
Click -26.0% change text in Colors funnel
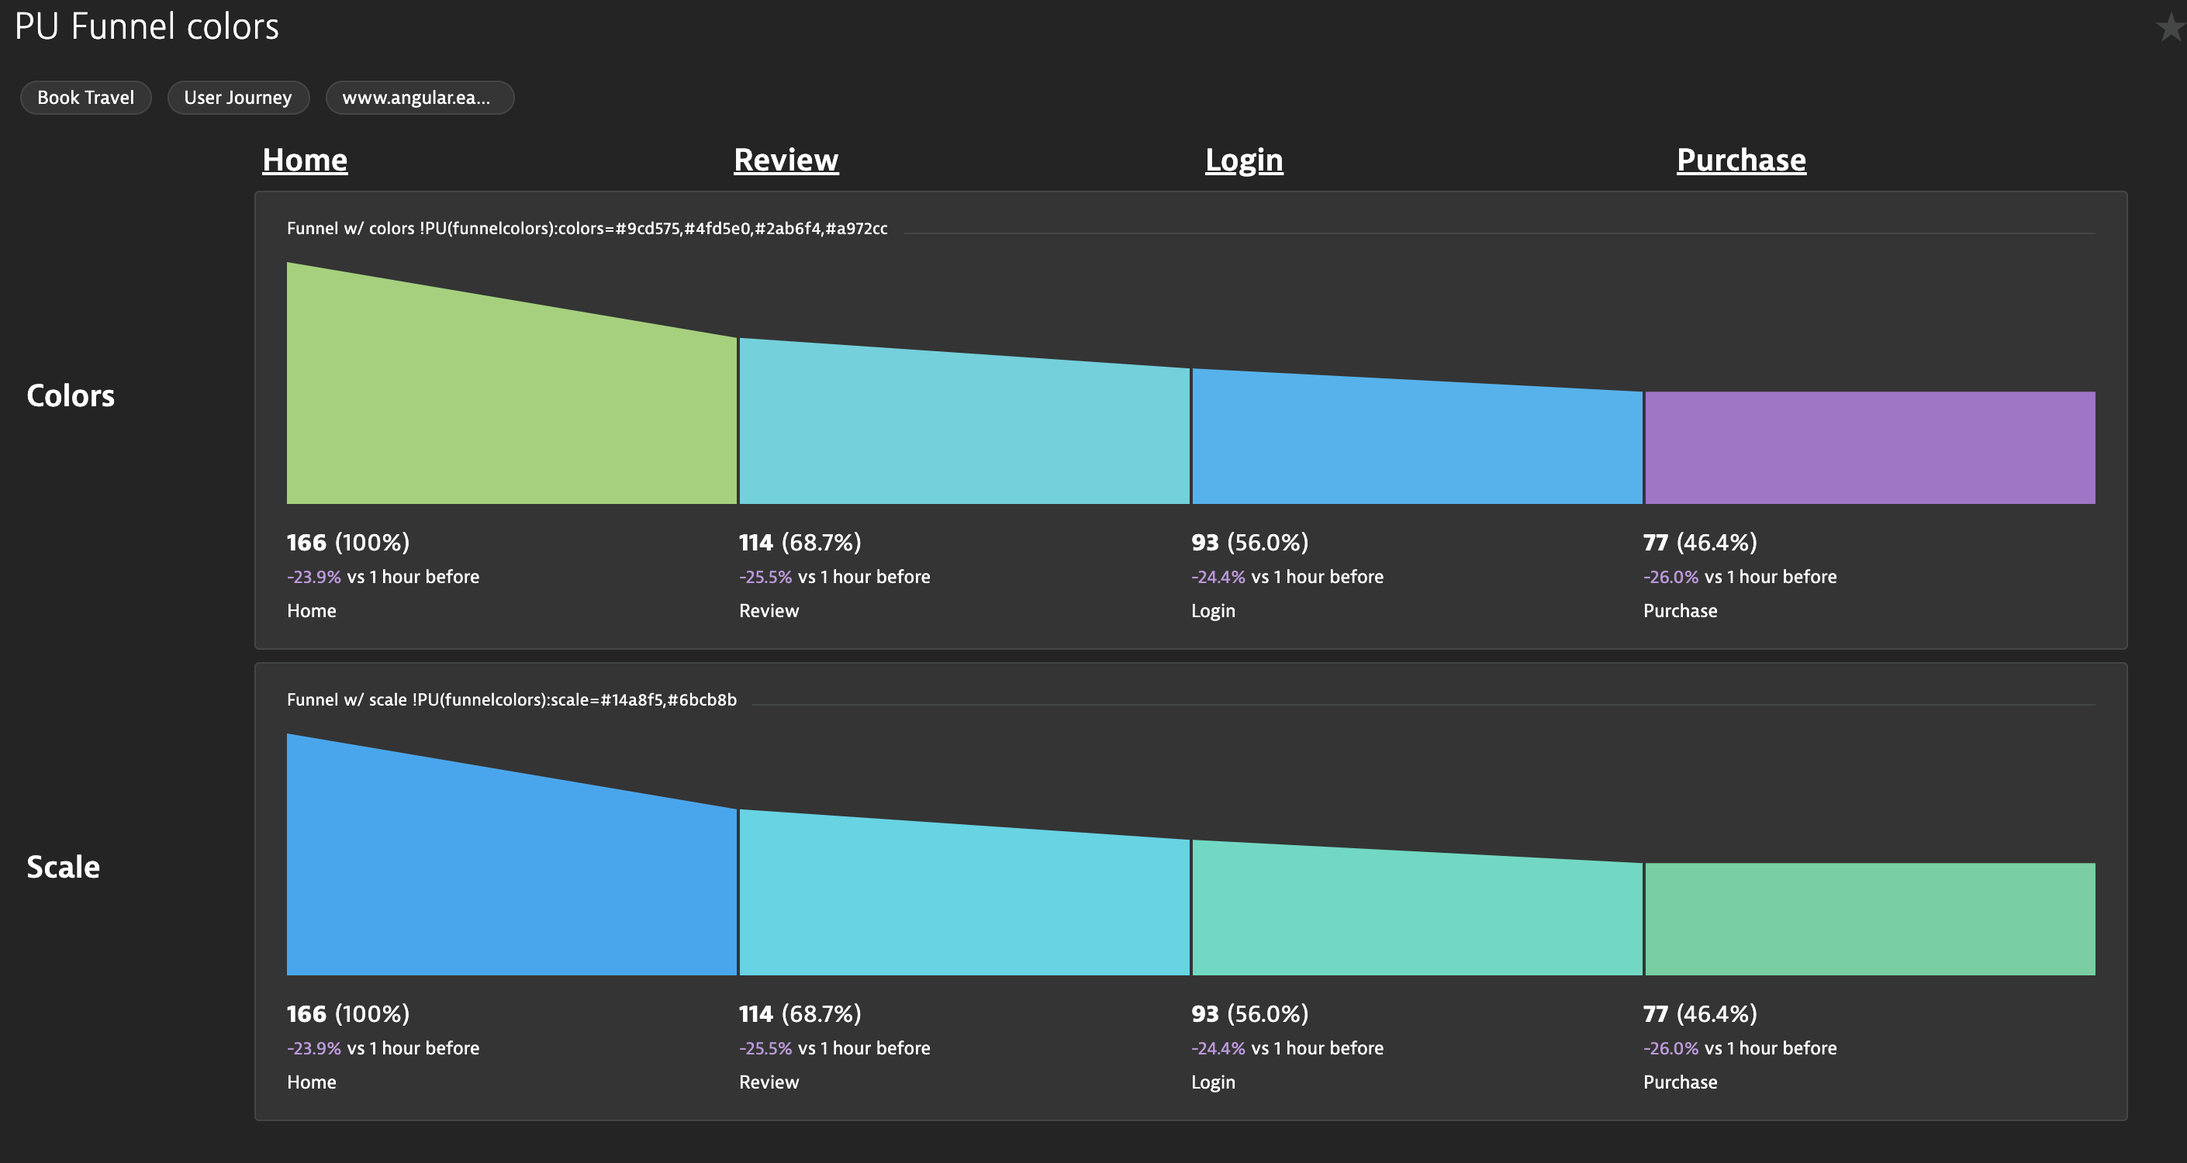coord(1670,578)
